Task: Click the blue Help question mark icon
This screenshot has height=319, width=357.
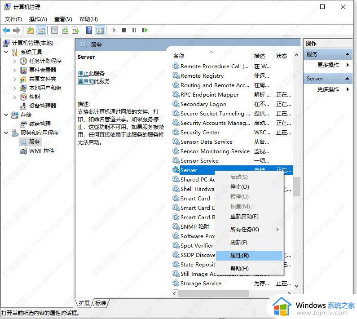Action: pos(89,30)
